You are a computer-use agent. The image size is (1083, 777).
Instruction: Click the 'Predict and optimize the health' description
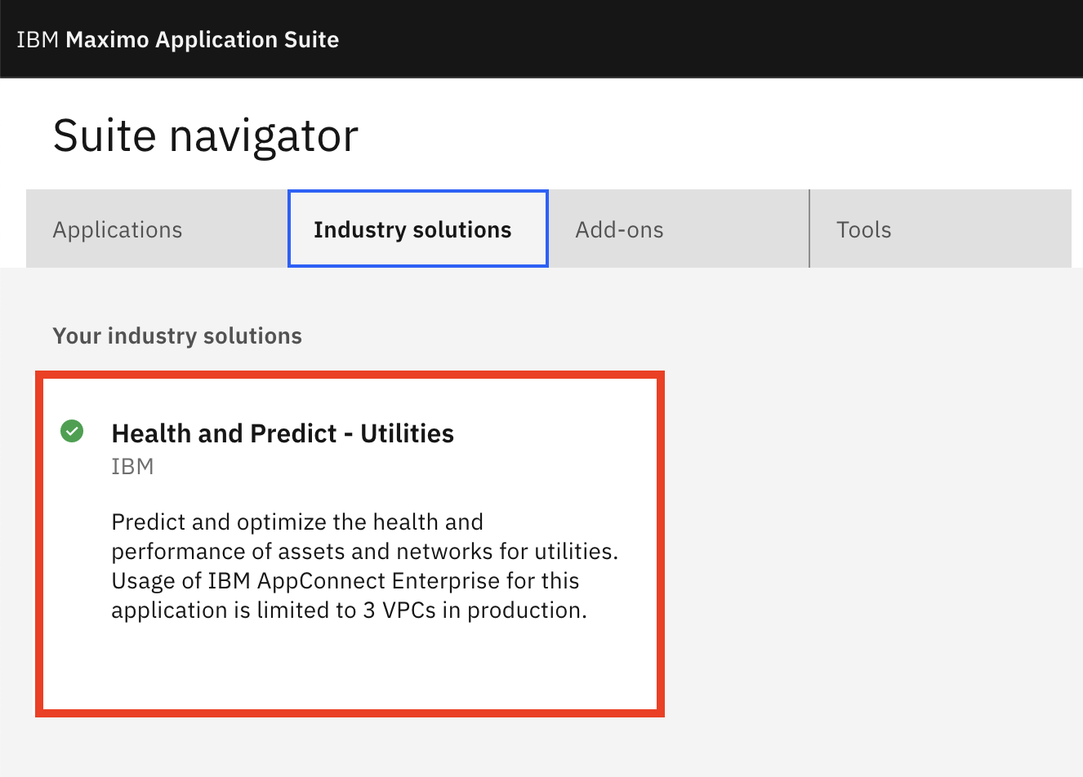[365, 566]
